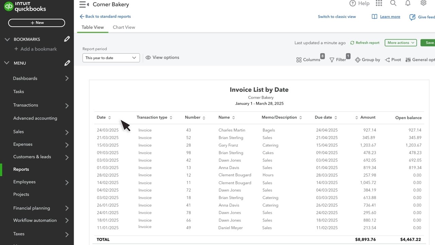This screenshot has width=435, height=245.
Task: Open General options settings
Action: click(420, 60)
